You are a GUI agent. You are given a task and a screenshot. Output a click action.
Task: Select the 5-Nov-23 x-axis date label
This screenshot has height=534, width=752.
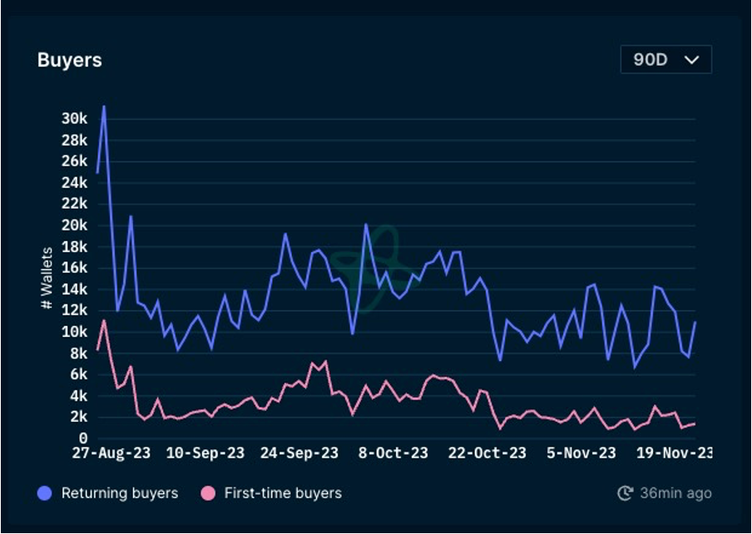tap(581, 453)
